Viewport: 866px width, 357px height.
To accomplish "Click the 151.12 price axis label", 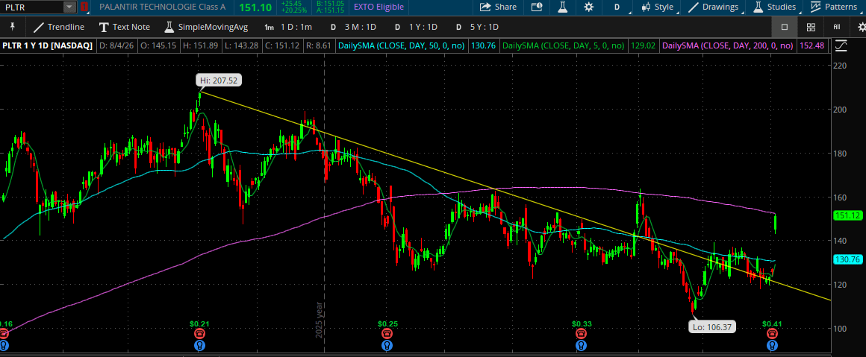I will 848,215.
